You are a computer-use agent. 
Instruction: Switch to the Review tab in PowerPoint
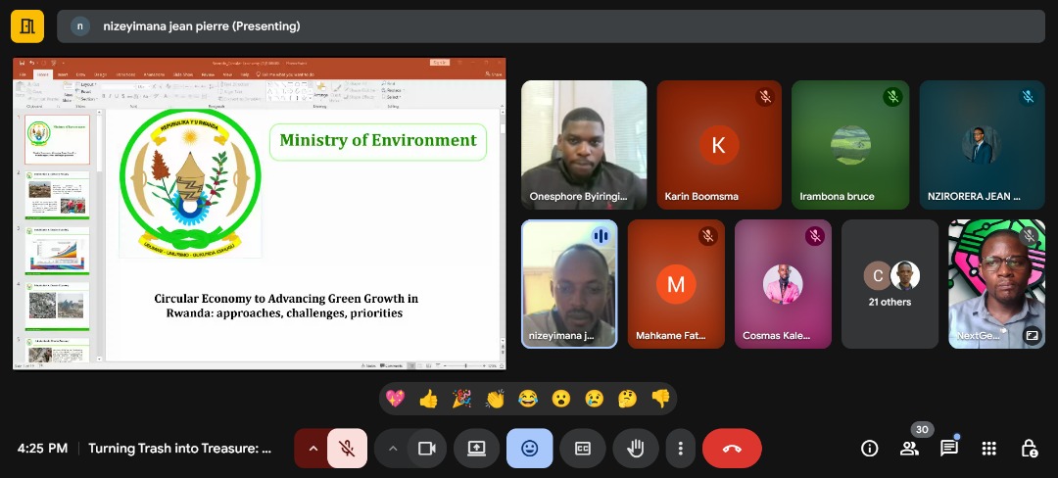click(208, 74)
